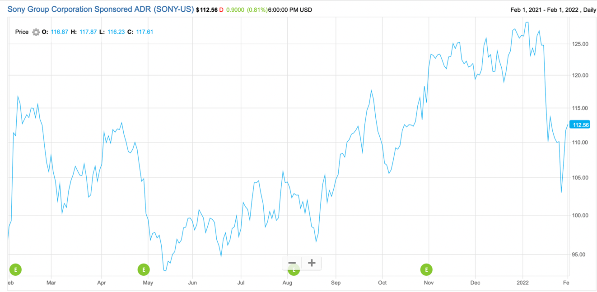Click the 110.00 price axis label
This screenshot has height=292, width=597.
coord(581,143)
